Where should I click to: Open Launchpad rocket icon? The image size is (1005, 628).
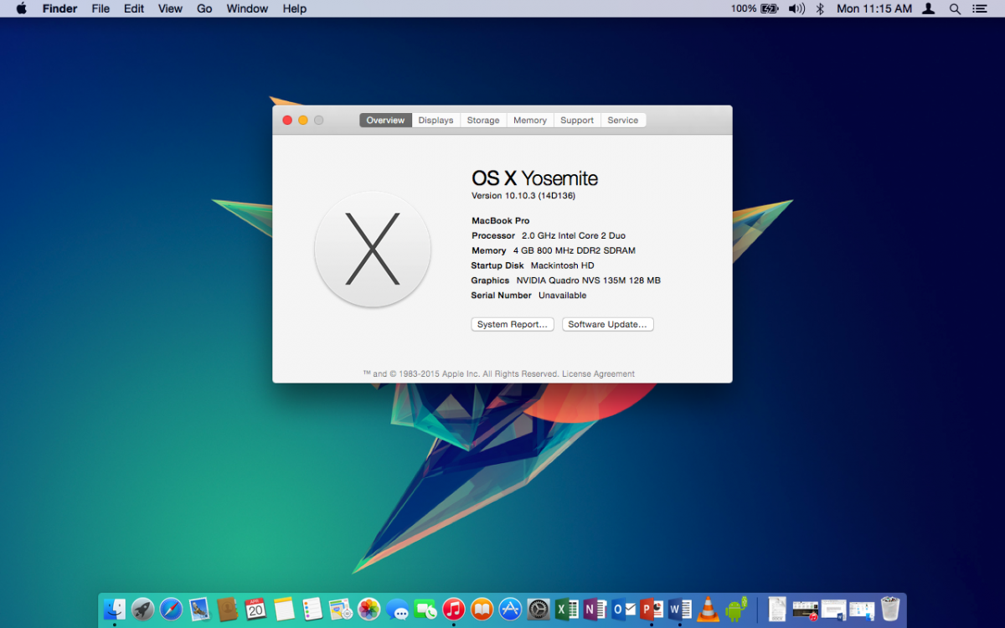tap(142, 609)
